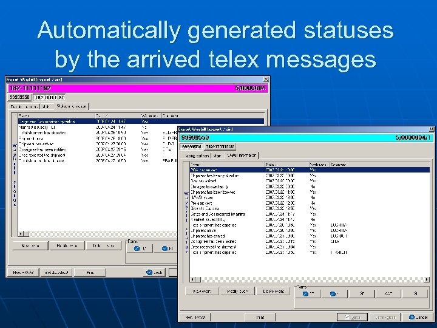This screenshot has width=437, height=328.
Task: Click first checkmark form button in front window Forms group
Action: (308, 293)
